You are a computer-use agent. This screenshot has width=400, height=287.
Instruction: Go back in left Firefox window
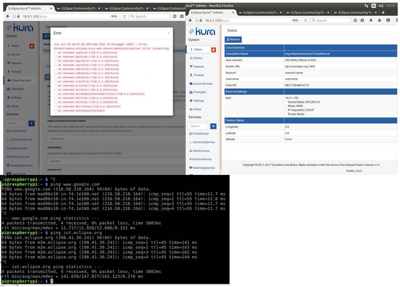click(x=8, y=16)
